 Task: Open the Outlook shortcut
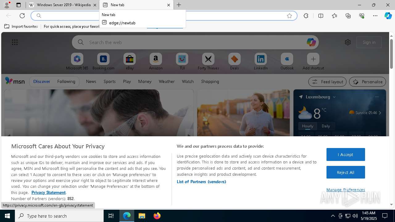tap(287, 62)
